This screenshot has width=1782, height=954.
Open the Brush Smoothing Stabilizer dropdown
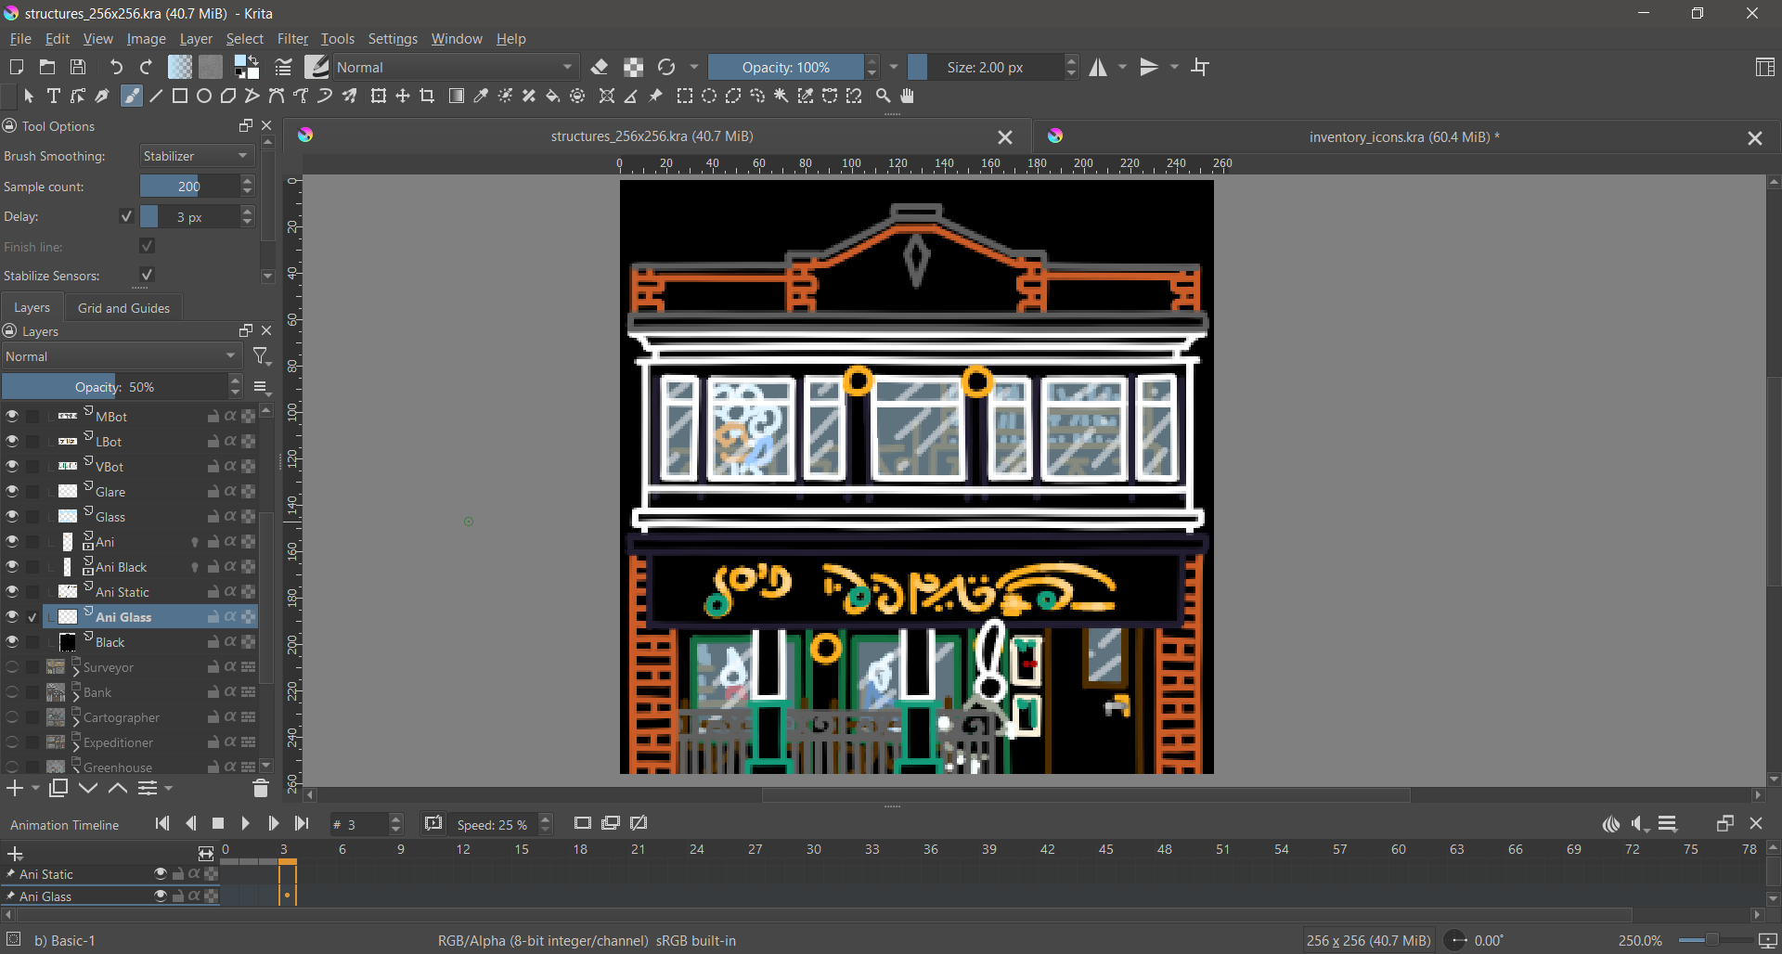coord(196,156)
